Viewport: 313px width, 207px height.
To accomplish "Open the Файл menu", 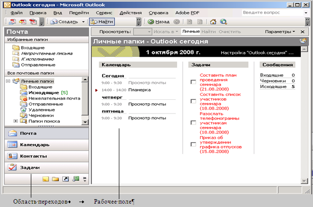I will click(16, 13).
